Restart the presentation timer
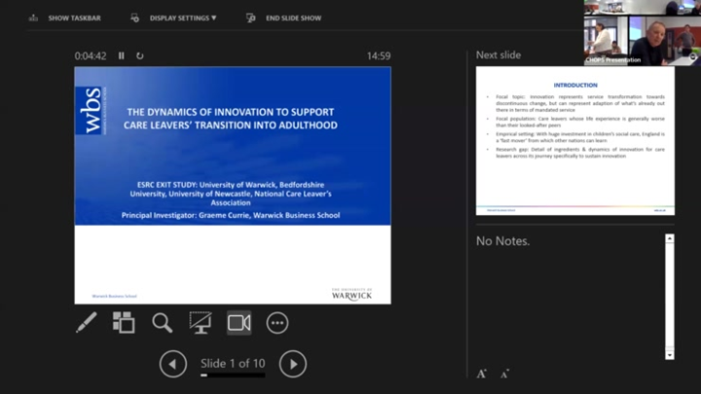The height and width of the screenshot is (394, 701). (x=139, y=55)
